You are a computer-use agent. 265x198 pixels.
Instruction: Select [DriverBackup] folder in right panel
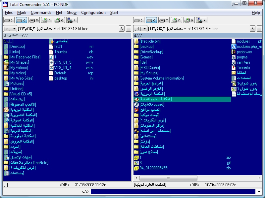click(x=149, y=52)
